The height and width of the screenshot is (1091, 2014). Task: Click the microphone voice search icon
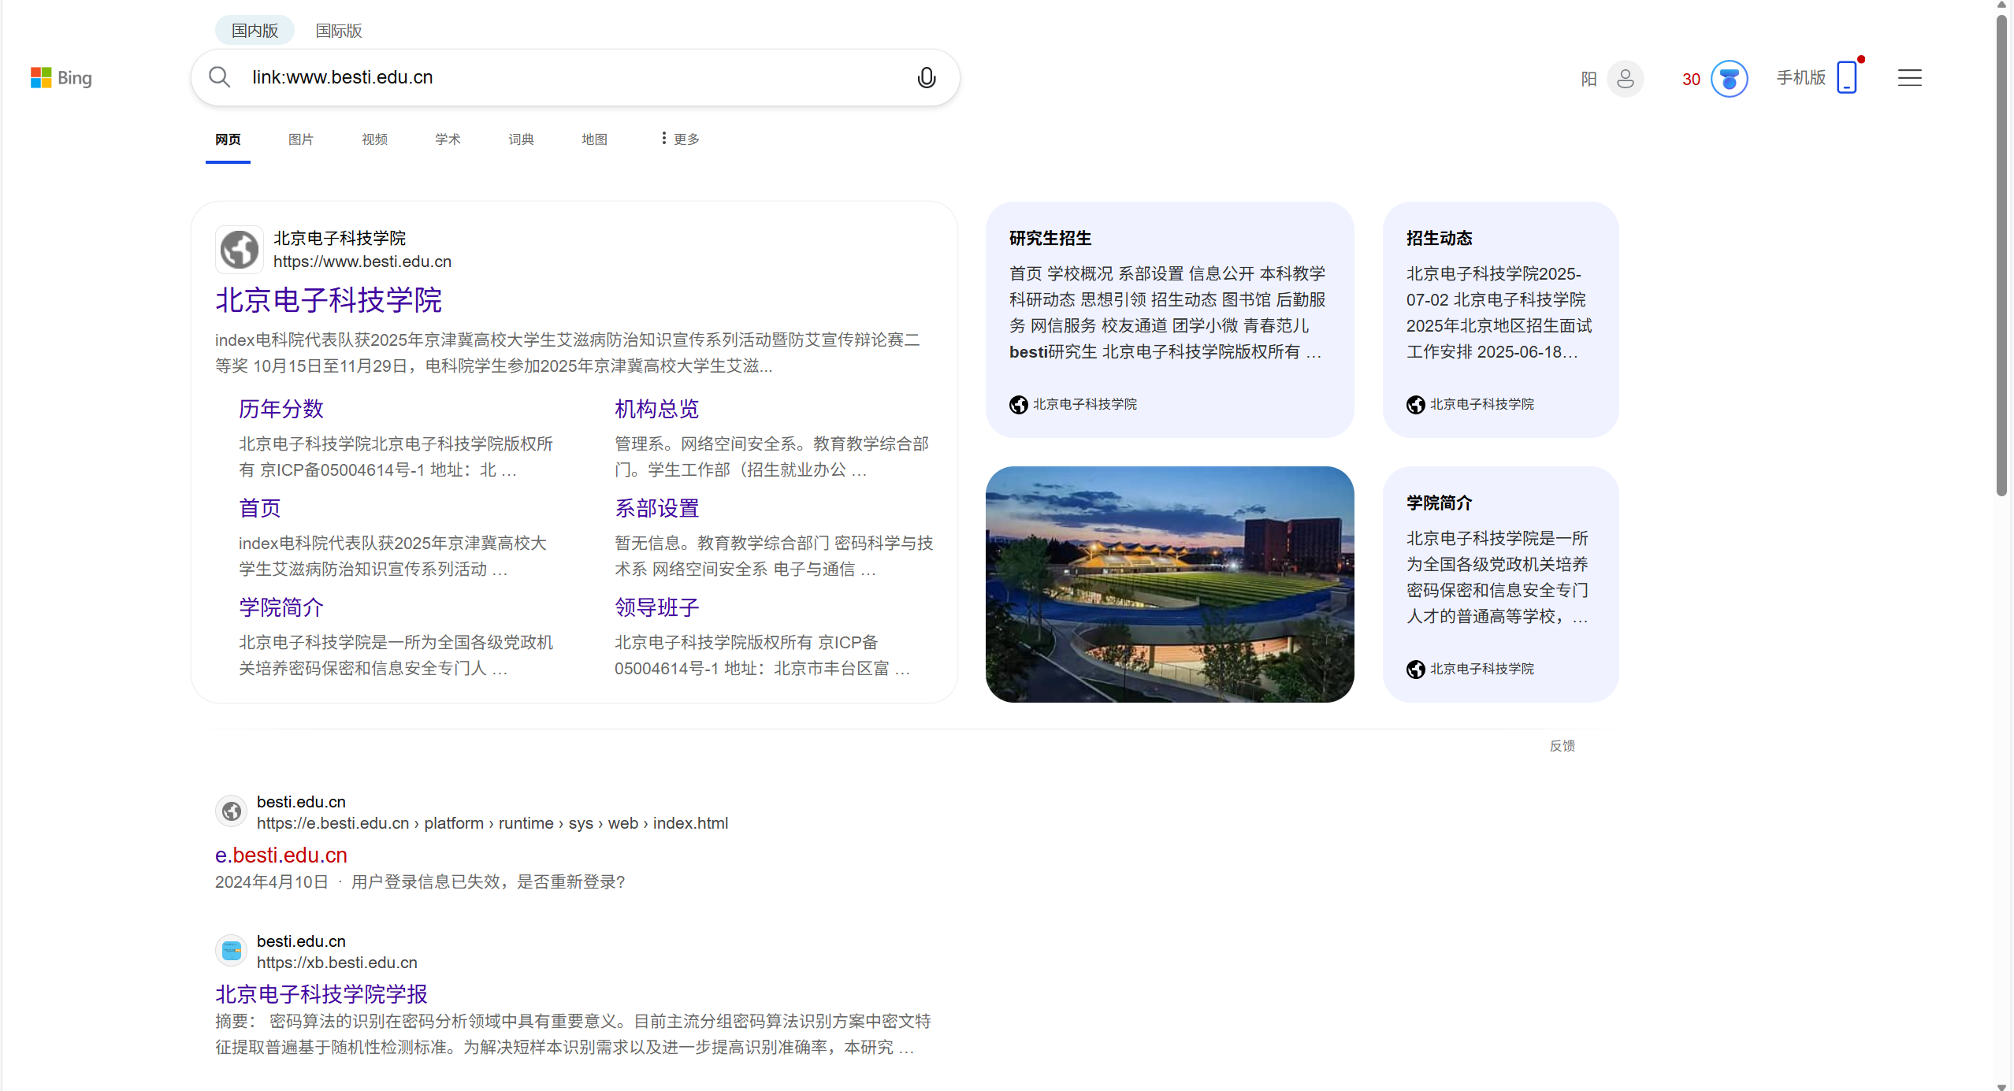pos(927,77)
